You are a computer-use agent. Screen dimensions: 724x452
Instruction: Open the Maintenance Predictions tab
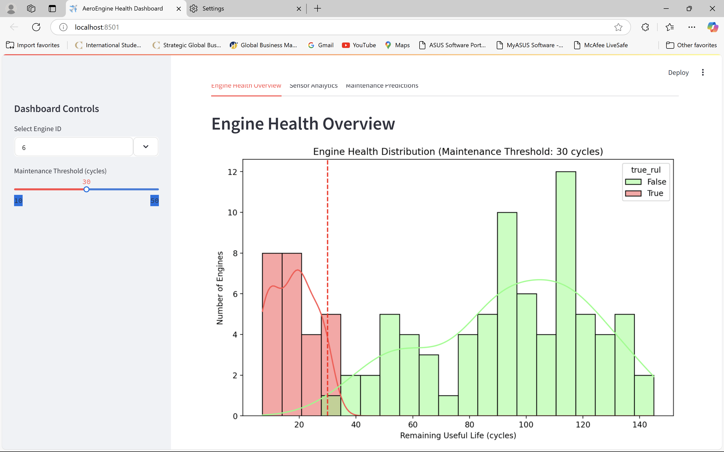tap(382, 86)
